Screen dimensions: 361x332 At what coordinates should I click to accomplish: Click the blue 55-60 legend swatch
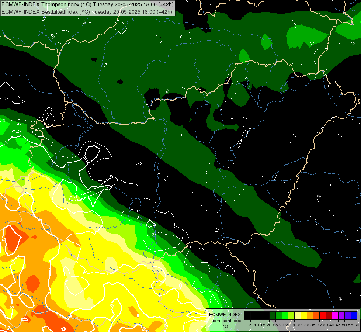click(x=354, y=316)
